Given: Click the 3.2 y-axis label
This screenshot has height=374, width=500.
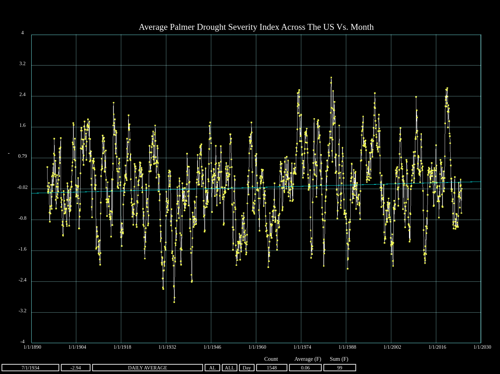Looking at the screenshot, I should [x=23, y=64].
